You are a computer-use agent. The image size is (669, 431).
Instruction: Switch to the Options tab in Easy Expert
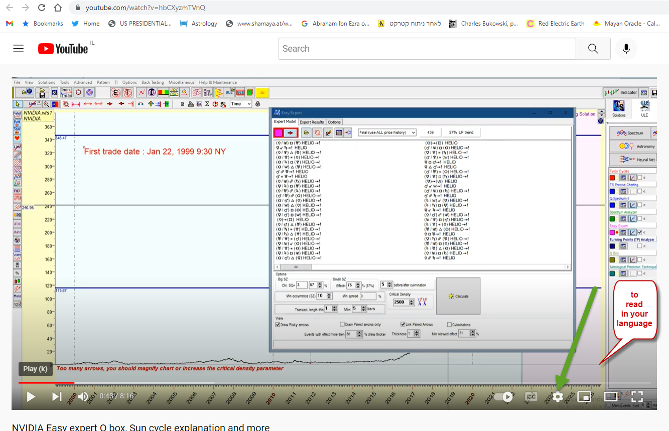(x=334, y=122)
